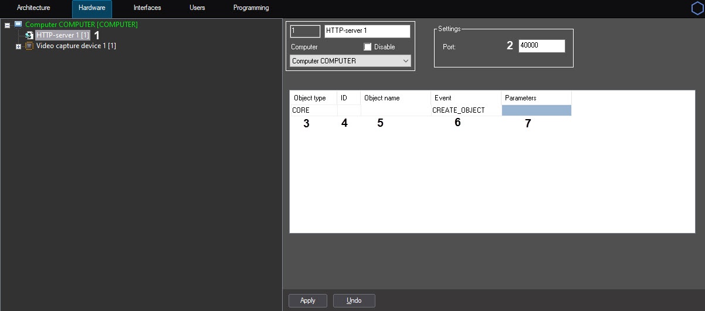Open the Interfaces tab
705x311 pixels.
[x=147, y=8]
